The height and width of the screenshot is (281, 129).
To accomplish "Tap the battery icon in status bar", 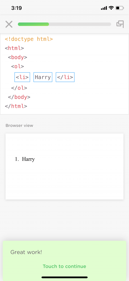I will 120,8.
